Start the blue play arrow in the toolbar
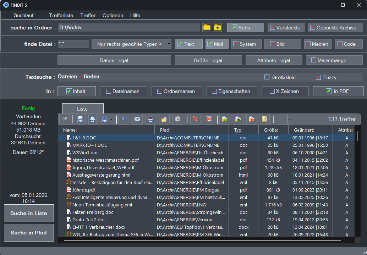 [x=124, y=119]
